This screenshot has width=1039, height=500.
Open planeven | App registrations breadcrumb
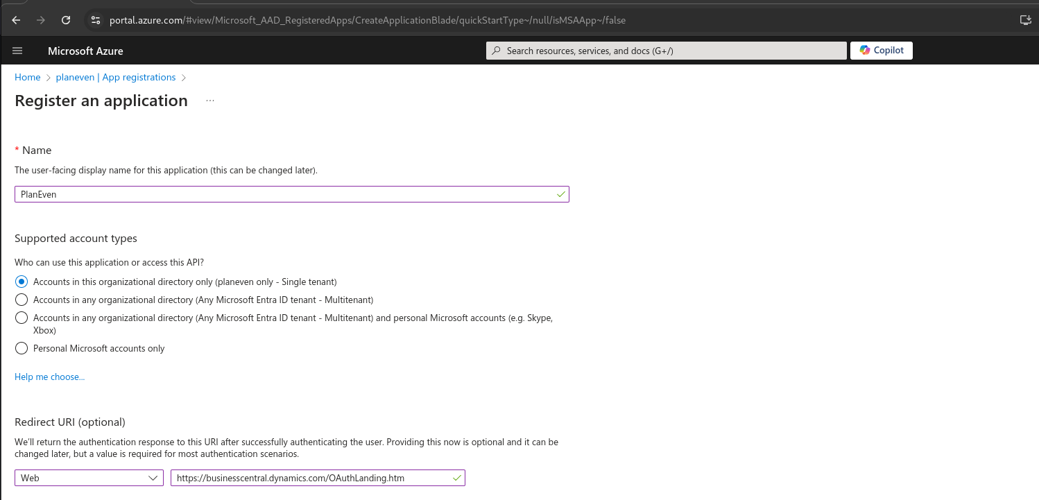click(x=116, y=77)
